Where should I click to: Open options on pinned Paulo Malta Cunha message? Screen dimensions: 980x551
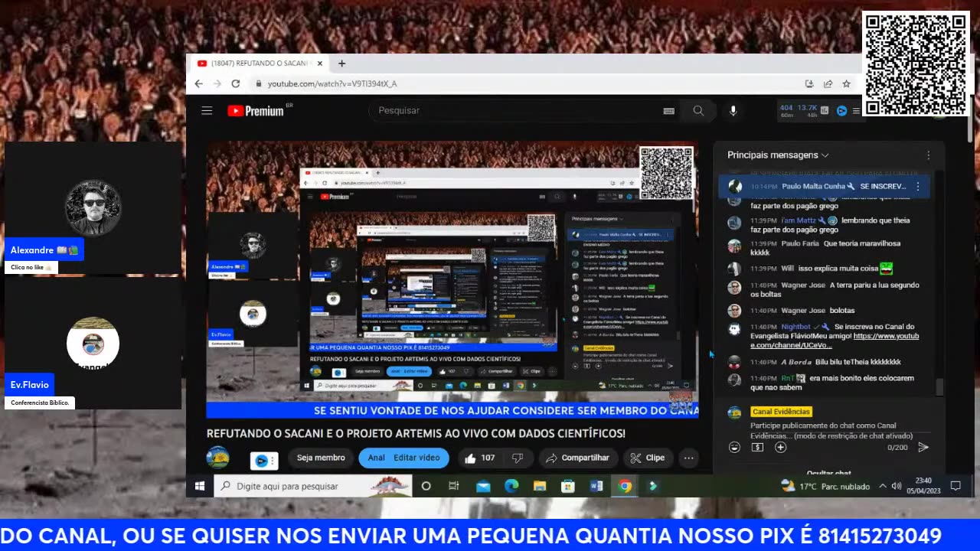coord(918,186)
